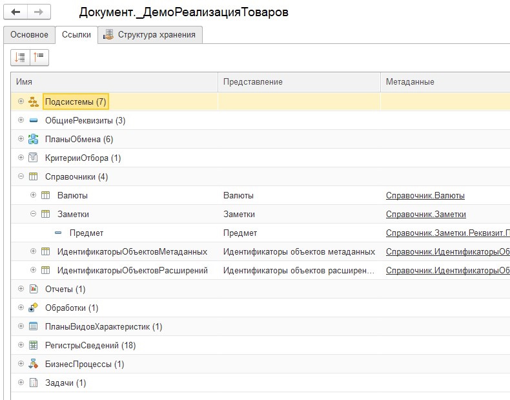
Task: Click the Отчеты chart icon
Action: (x=34, y=289)
